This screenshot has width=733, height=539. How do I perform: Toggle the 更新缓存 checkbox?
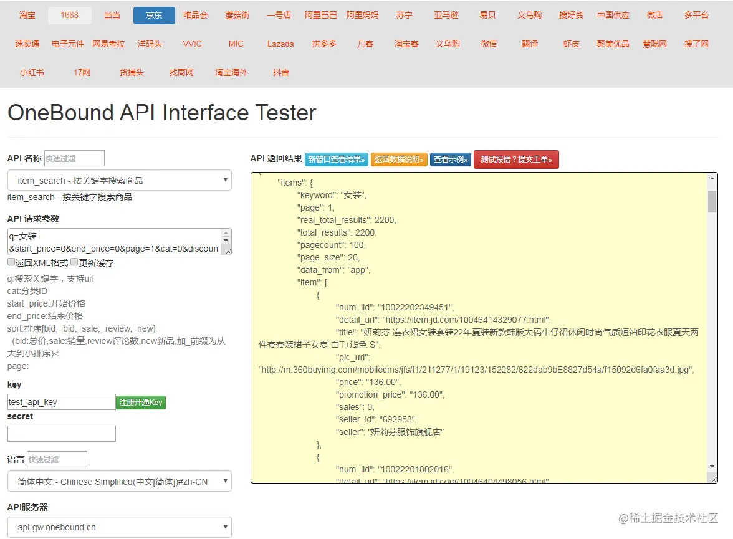(x=74, y=262)
